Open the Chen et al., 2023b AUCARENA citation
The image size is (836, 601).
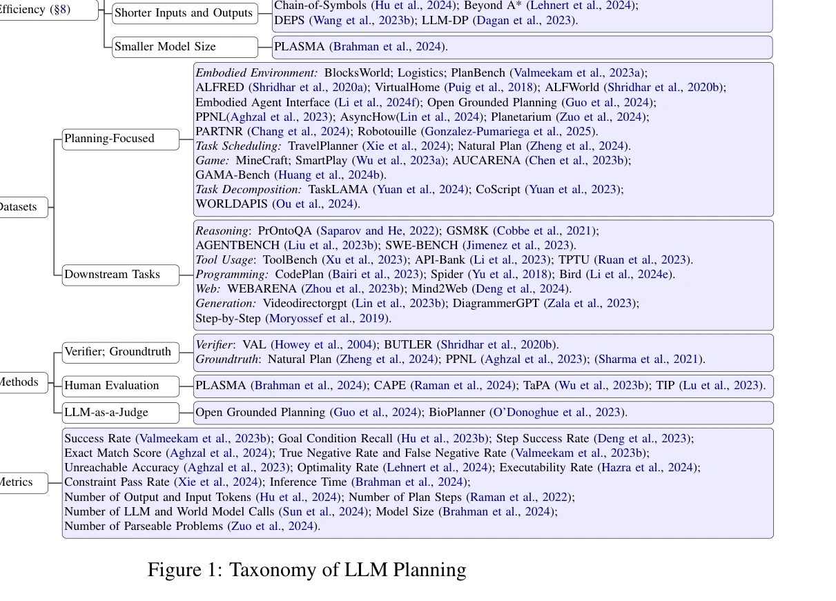(576, 160)
